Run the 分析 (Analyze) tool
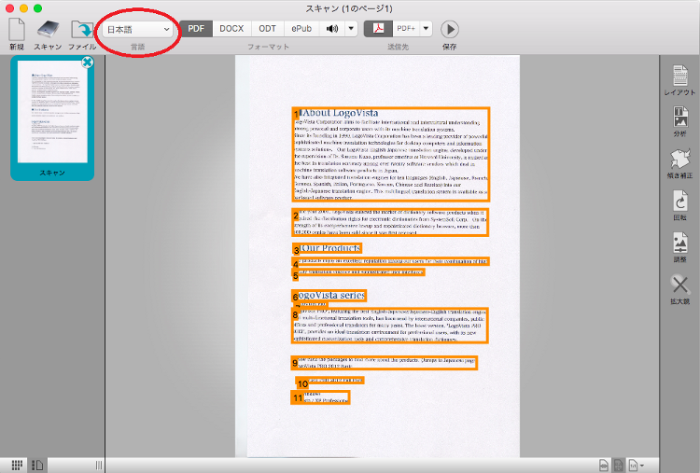This screenshot has height=473, width=700. click(679, 118)
